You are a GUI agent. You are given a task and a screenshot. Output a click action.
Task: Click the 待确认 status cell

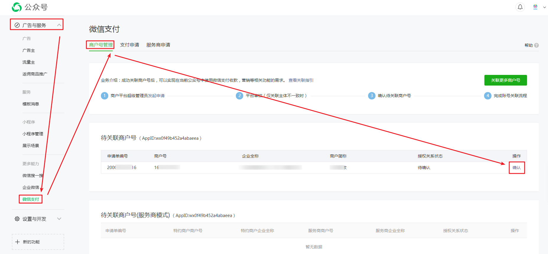[x=424, y=168]
